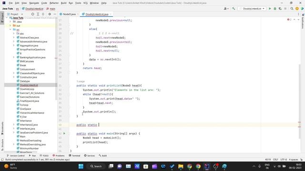The image size is (305, 171).
Task: Build project with the hammer icon
Action: pos(234,9)
